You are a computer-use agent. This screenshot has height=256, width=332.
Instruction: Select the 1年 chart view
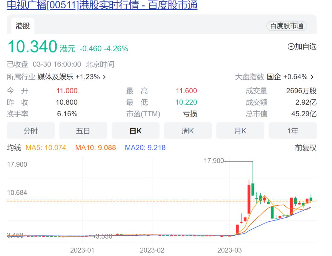[x=293, y=131]
